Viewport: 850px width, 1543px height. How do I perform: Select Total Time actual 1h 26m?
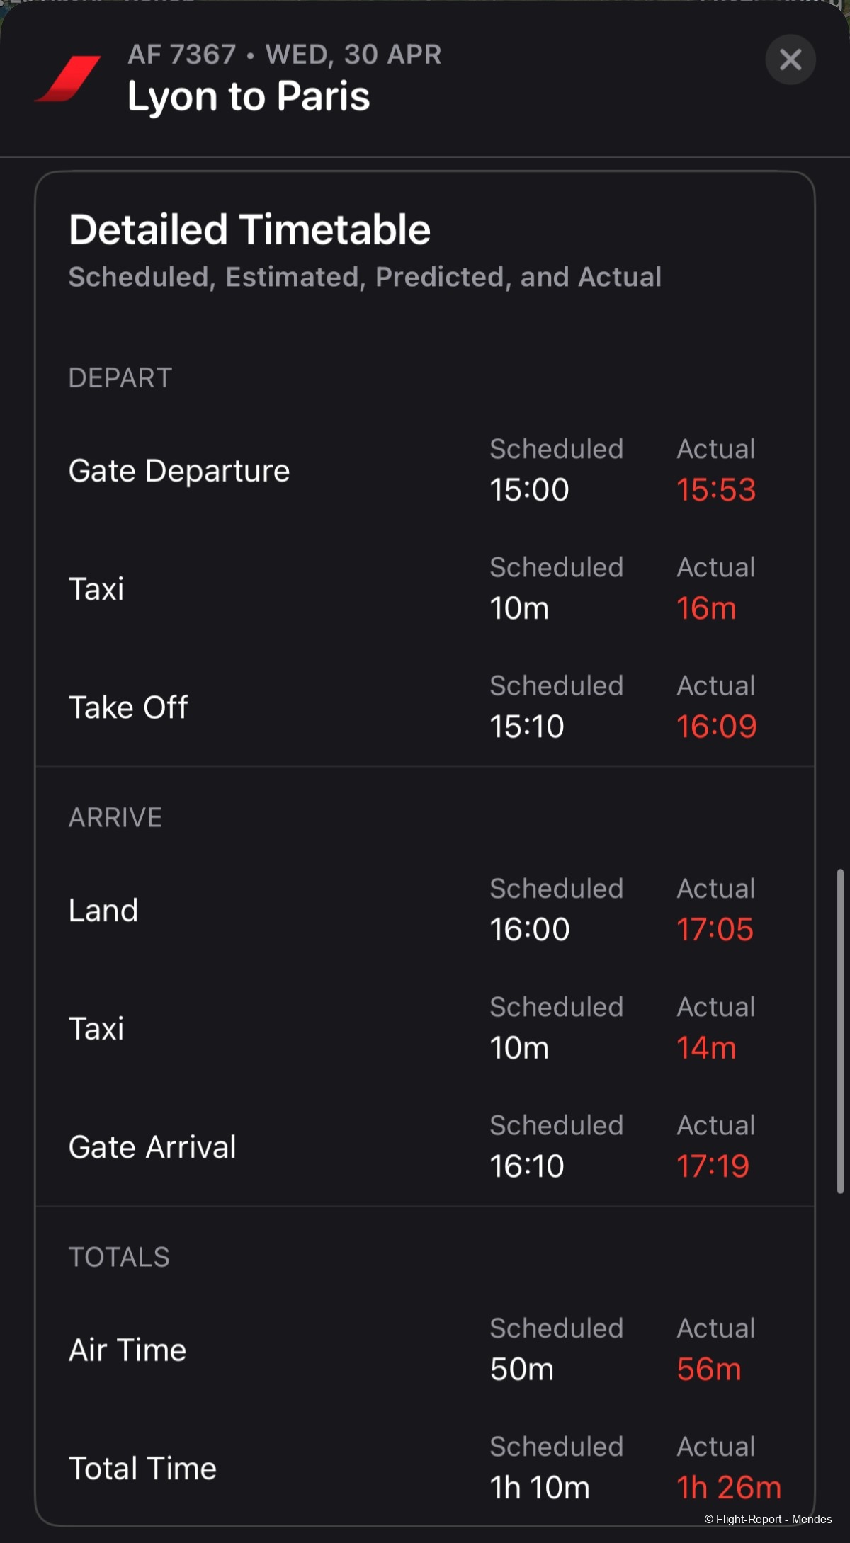click(729, 1487)
